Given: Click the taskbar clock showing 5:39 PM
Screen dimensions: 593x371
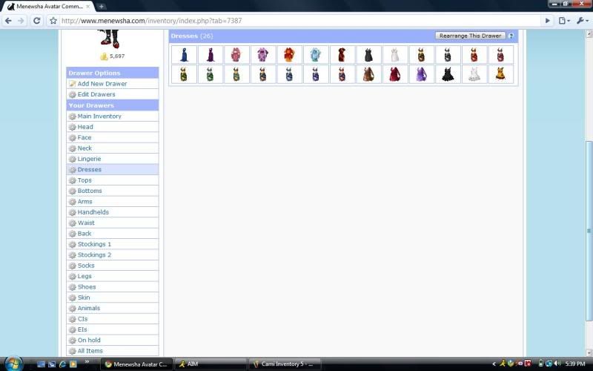Looking at the screenshot, I should coord(575,364).
